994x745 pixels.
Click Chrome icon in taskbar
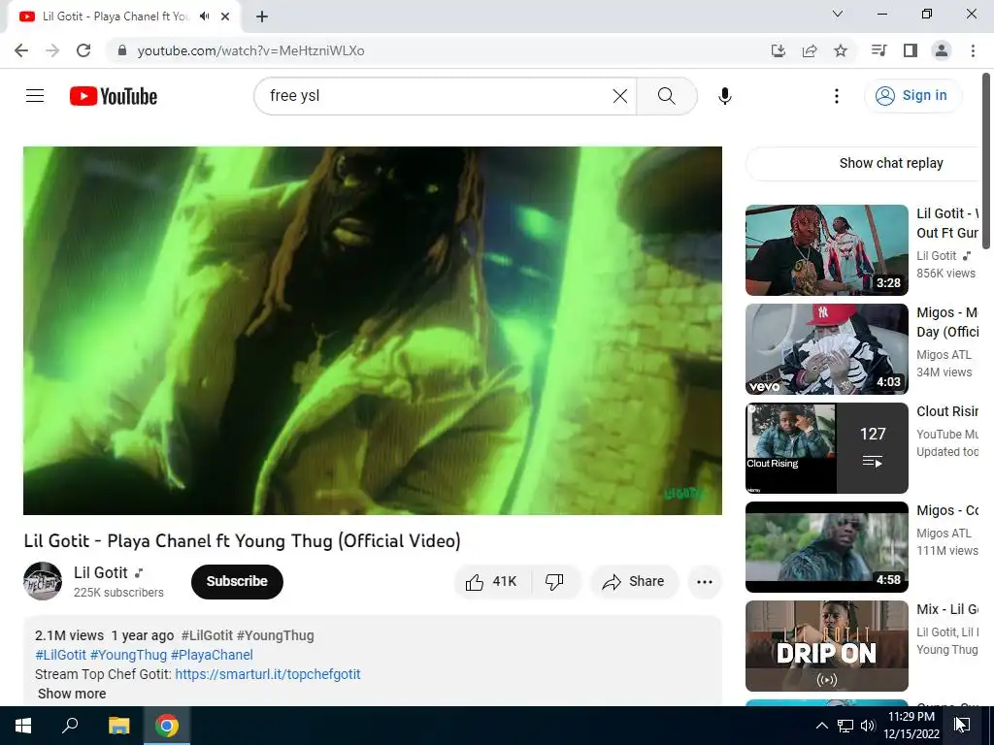[167, 726]
